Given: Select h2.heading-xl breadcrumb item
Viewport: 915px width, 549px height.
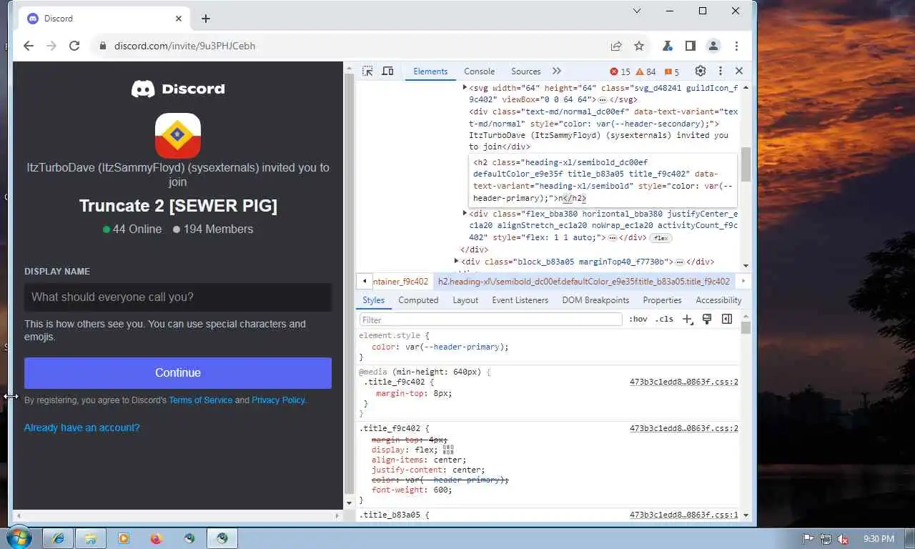Looking at the screenshot, I should 584,282.
